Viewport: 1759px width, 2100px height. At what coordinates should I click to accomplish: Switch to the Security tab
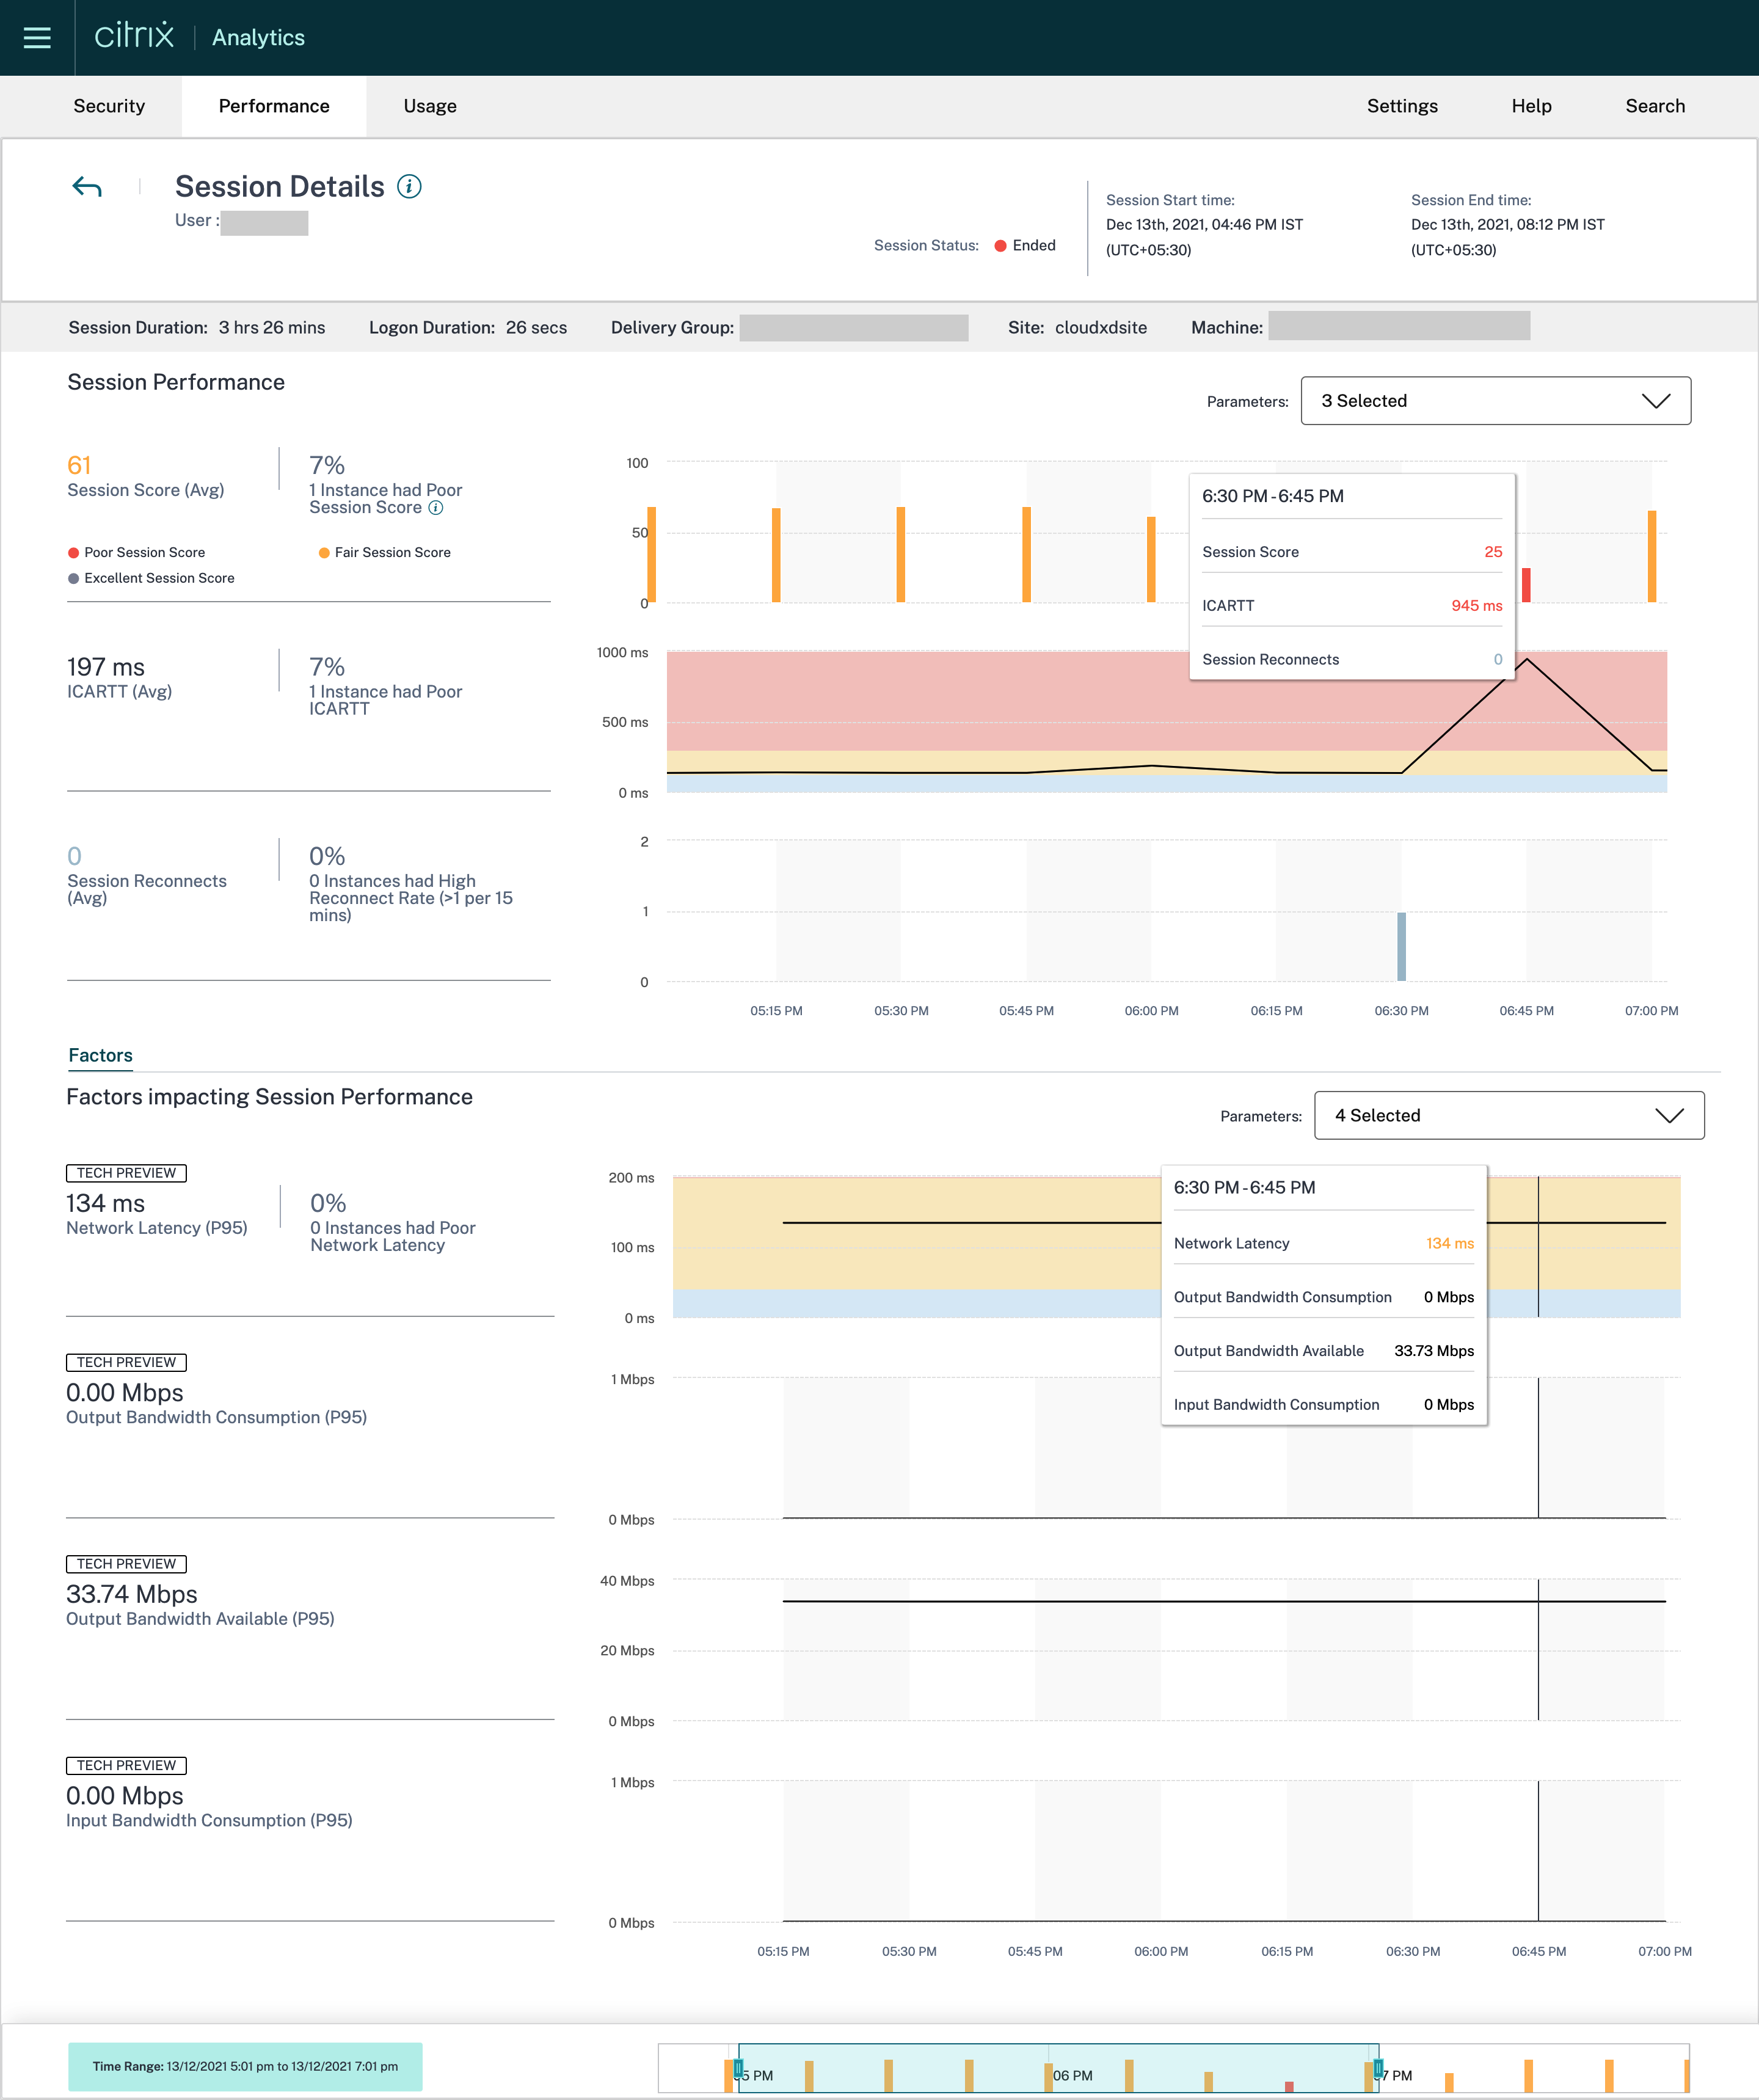tap(109, 106)
